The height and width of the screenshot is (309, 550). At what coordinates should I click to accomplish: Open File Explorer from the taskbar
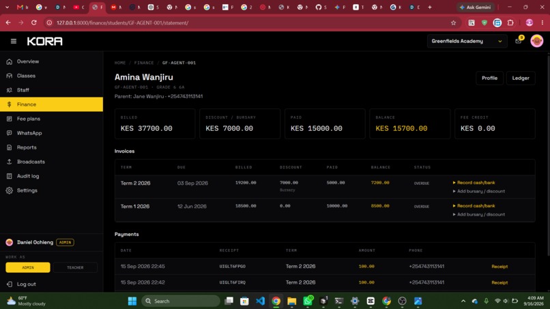[291, 301]
